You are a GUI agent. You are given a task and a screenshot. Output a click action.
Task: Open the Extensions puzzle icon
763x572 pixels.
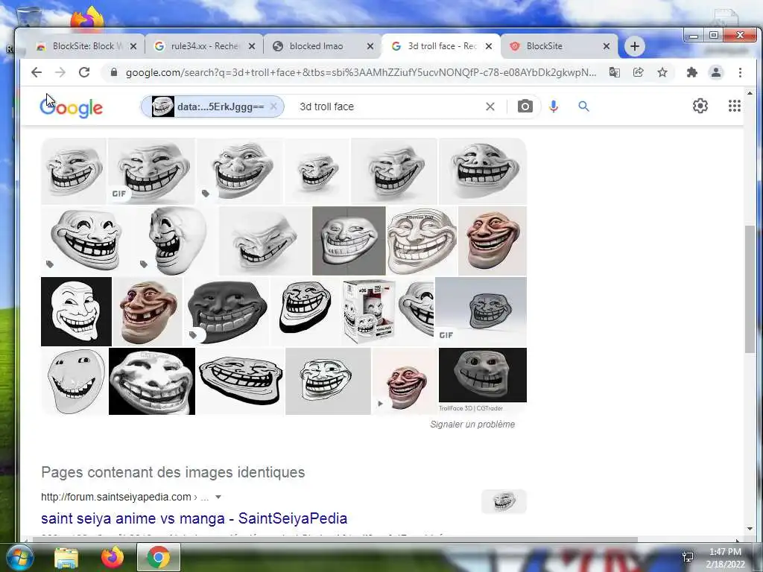(x=691, y=72)
